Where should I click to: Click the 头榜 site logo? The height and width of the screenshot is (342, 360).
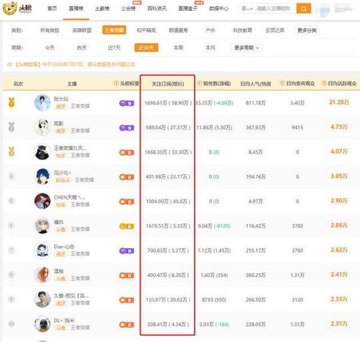coord(17,8)
